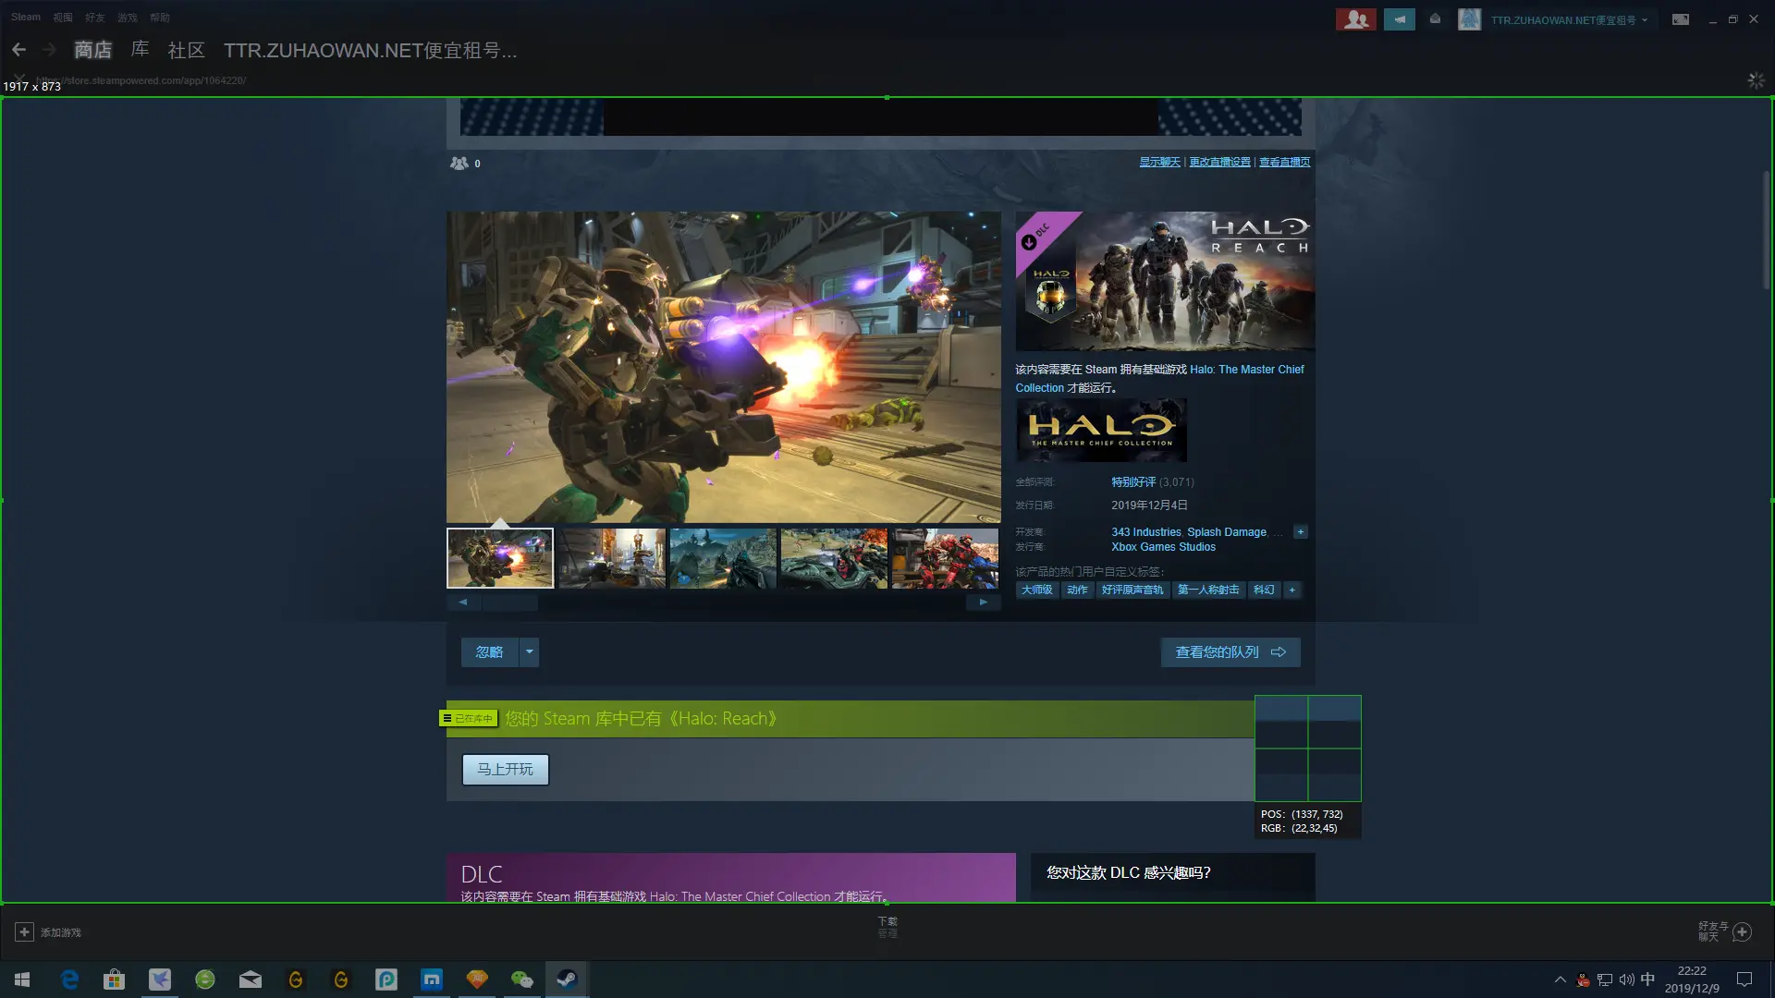The height and width of the screenshot is (998, 1775).
Task: Click the broadcast viewers count icon
Action: pos(459,163)
